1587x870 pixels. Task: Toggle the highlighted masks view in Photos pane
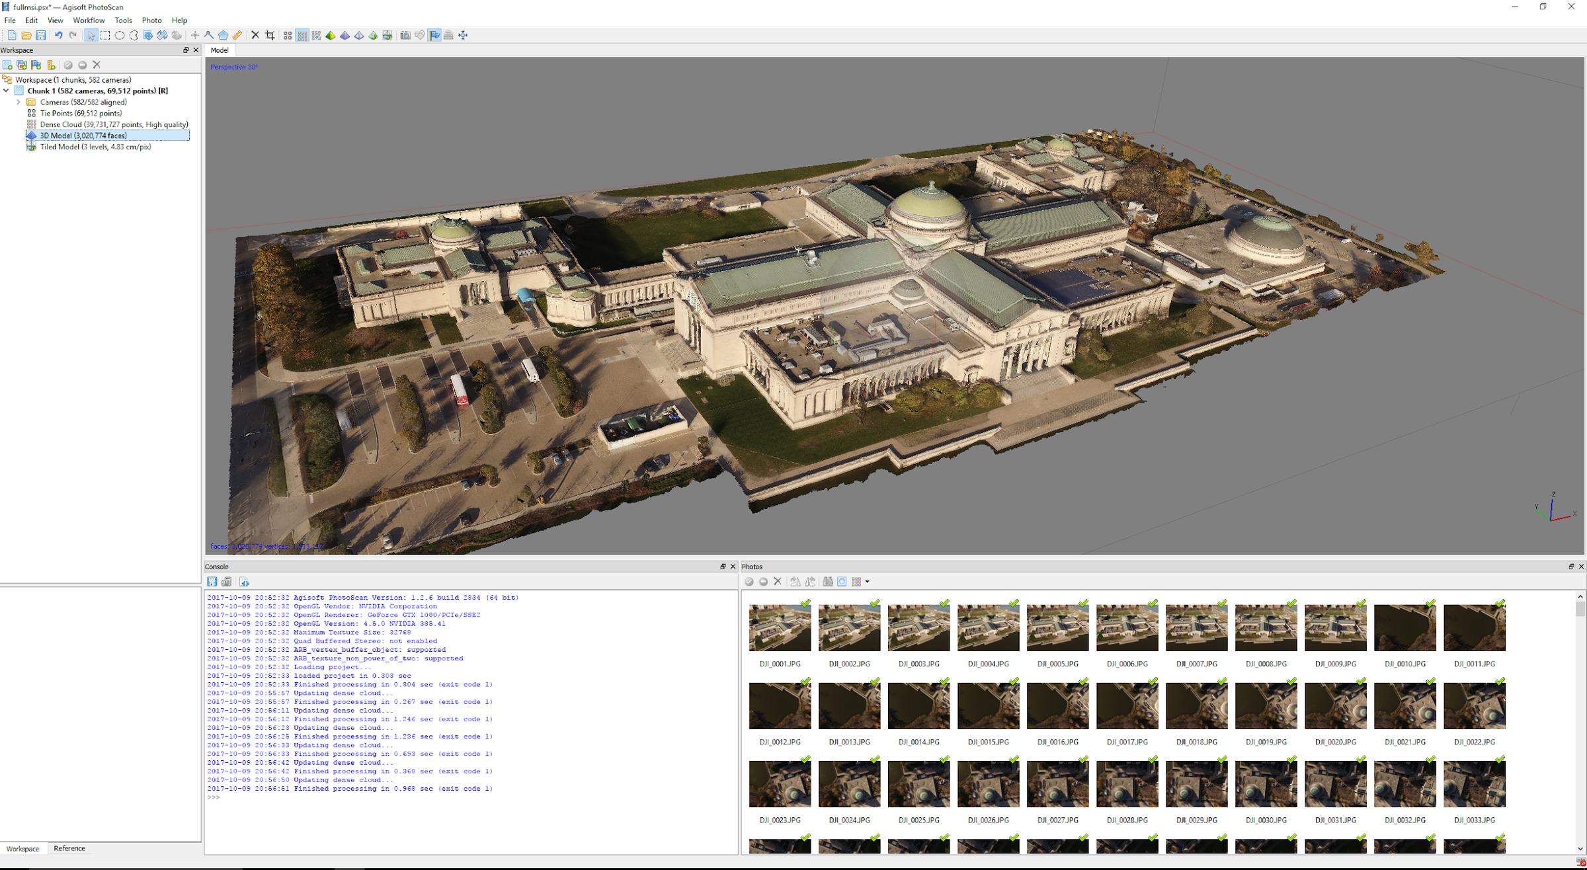842,582
